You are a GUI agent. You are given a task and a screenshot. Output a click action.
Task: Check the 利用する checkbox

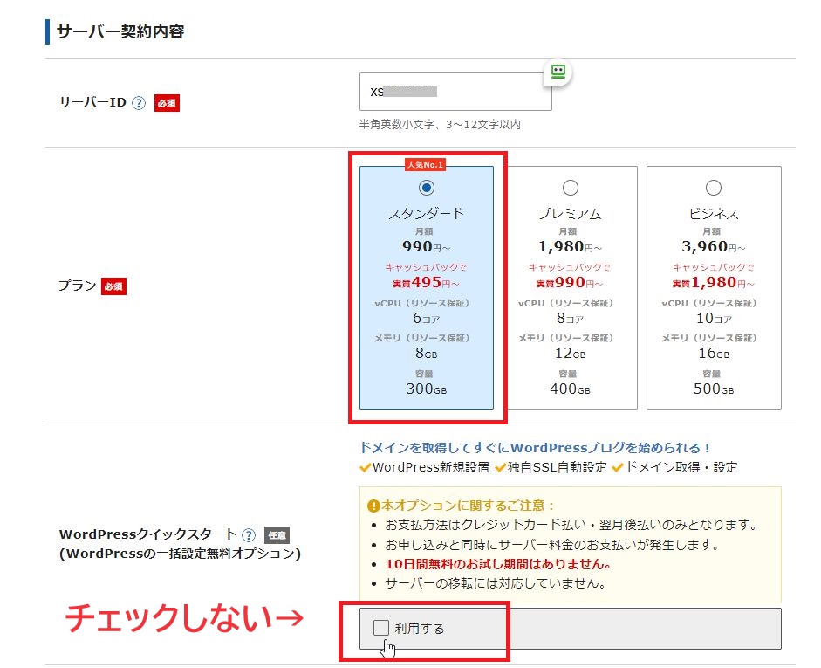(x=381, y=628)
